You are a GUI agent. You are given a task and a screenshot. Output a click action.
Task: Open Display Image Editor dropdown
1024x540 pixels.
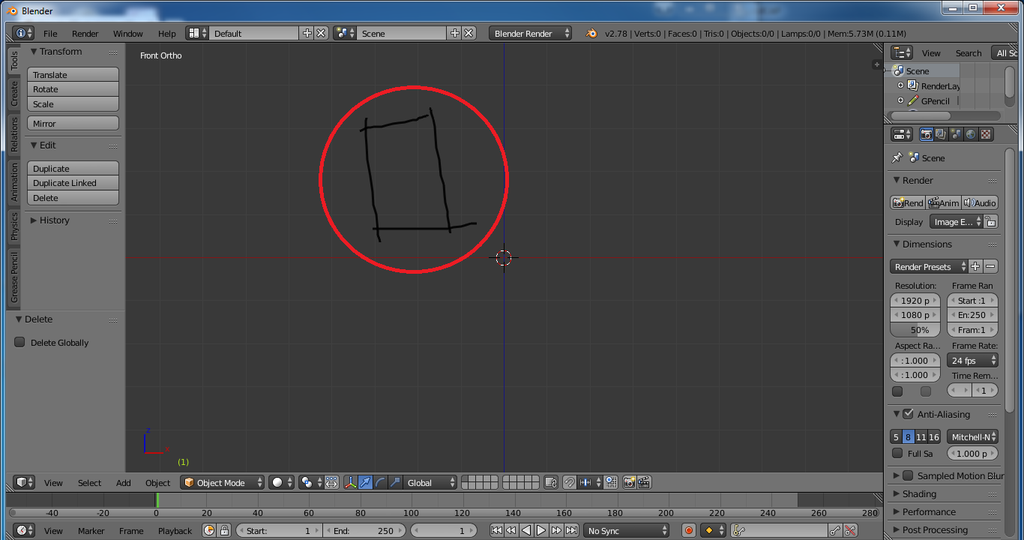(956, 222)
